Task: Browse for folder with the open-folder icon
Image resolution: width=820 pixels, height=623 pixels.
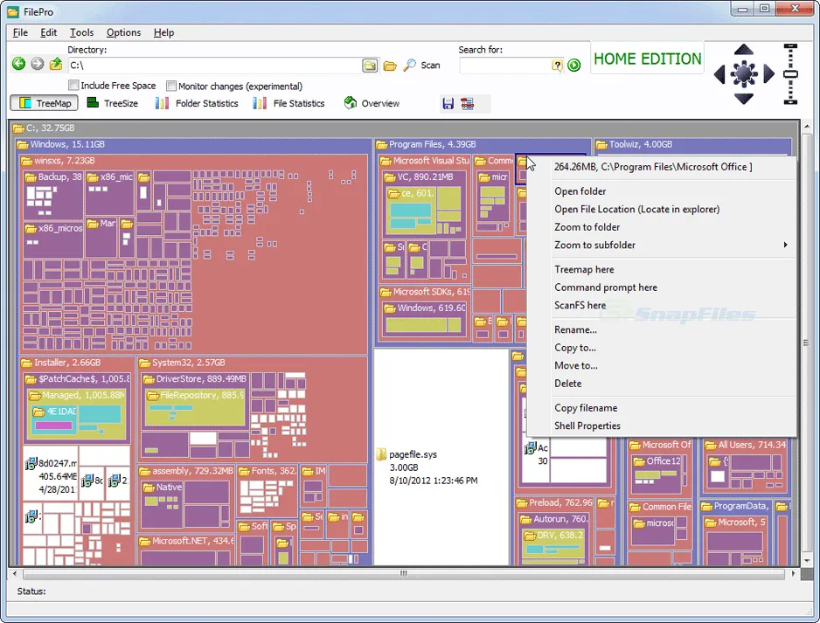Action: (390, 66)
